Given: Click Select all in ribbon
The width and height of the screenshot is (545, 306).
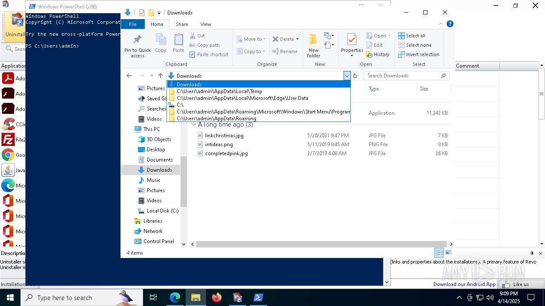Looking at the screenshot, I should 412,36.
